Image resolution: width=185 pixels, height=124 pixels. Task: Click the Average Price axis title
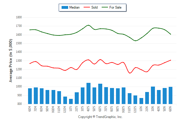(11, 61)
